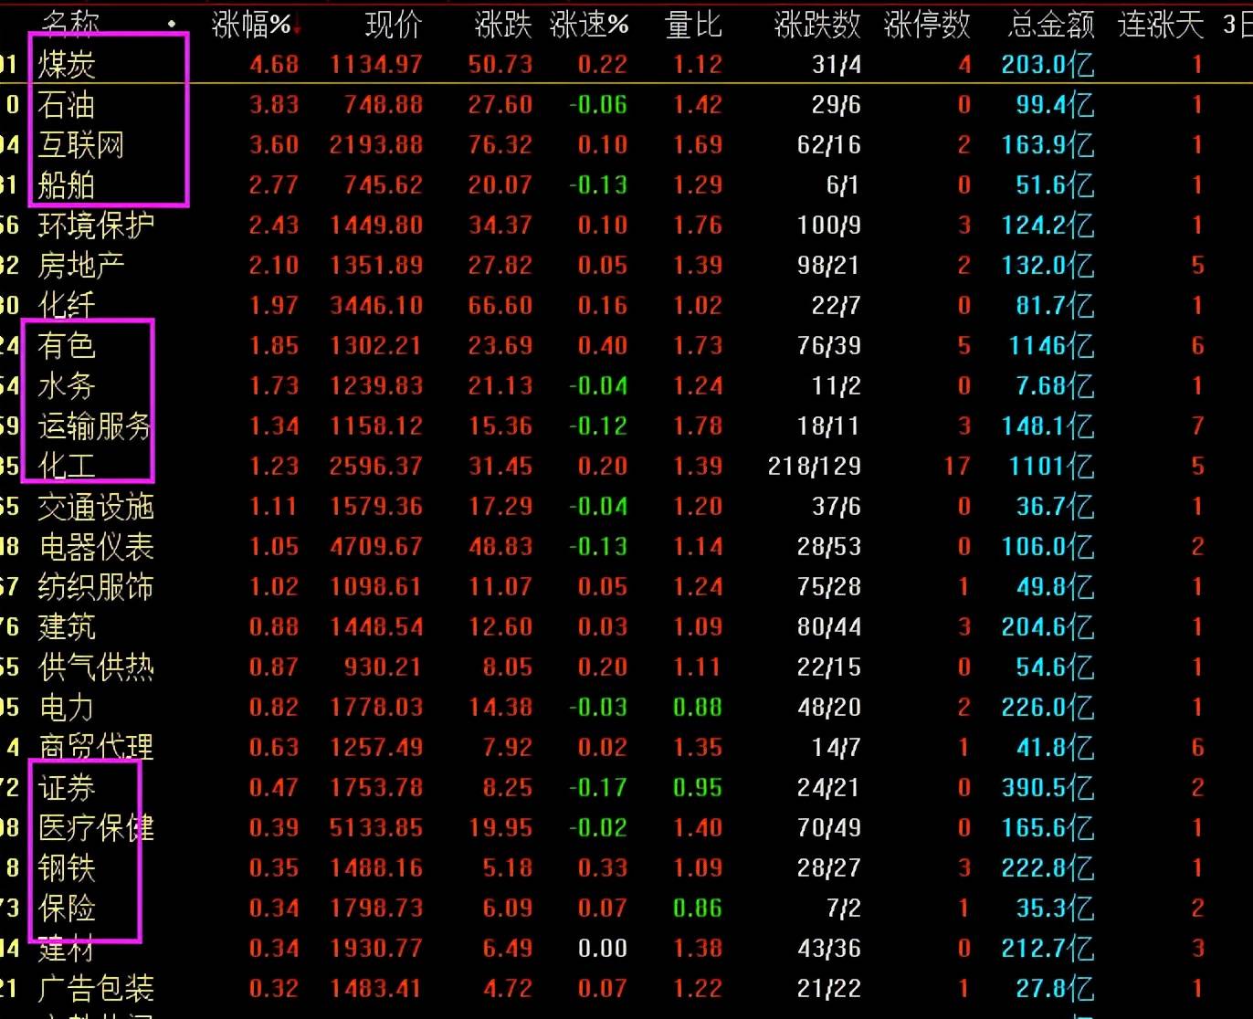Open the 房地产 sector
The width and height of the screenshot is (1253, 1019).
coord(626,266)
